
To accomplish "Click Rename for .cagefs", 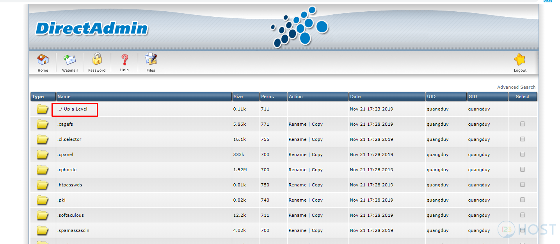I will point(297,125).
